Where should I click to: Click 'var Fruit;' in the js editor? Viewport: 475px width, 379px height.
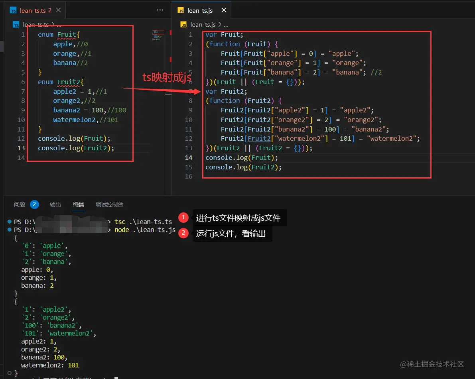tap(224, 35)
